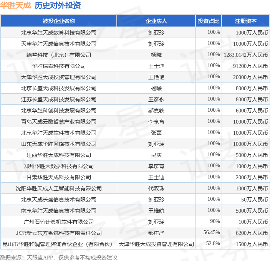Viewport: 270px width, 261px height.
Task: Click the 投资占比 column header
Action: (x=209, y=21)
